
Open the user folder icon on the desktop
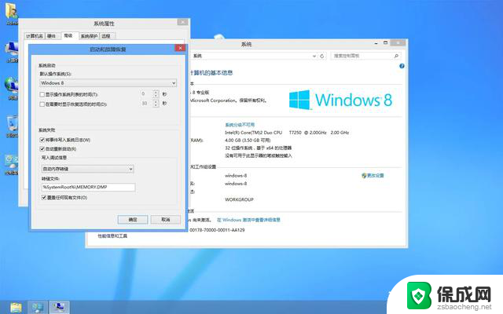coord(12,14)
